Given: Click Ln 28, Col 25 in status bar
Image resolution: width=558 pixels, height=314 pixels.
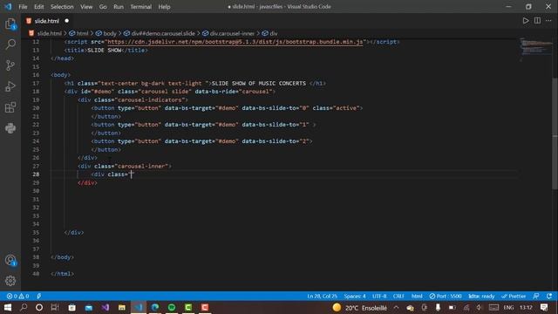Looking at the screenshot, I should point(323,297).
